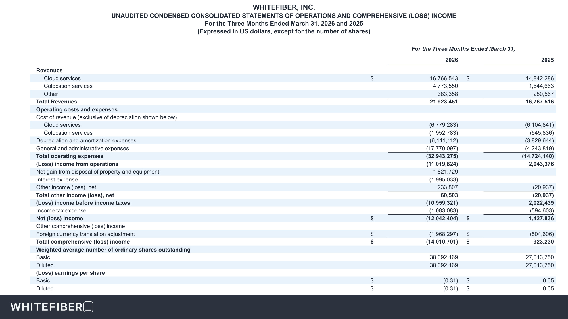The height and width of the screenshot is (319, 568).
Task: Click the Interest expense value (1,995,033)
Action: (443, 180)
